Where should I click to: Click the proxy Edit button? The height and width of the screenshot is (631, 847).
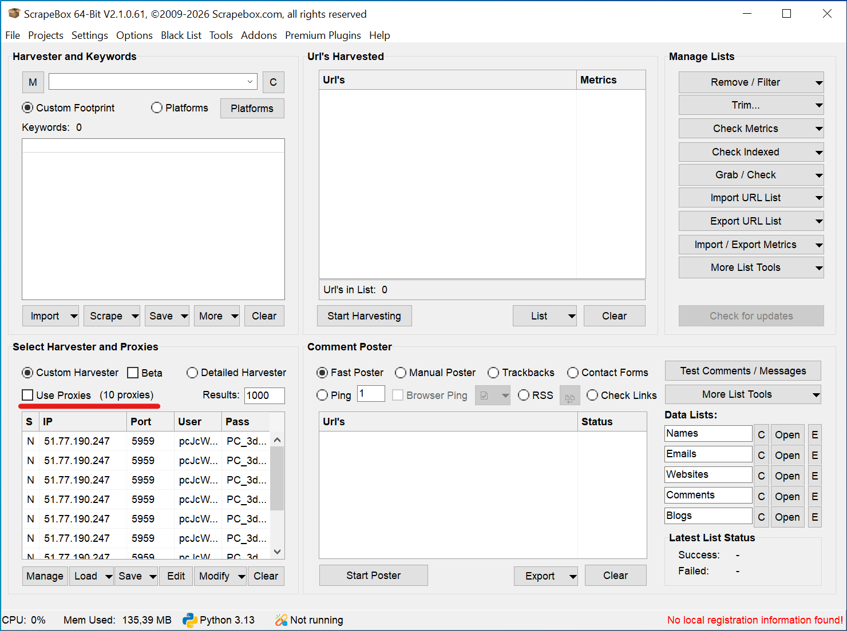click(x=176, y=576)
